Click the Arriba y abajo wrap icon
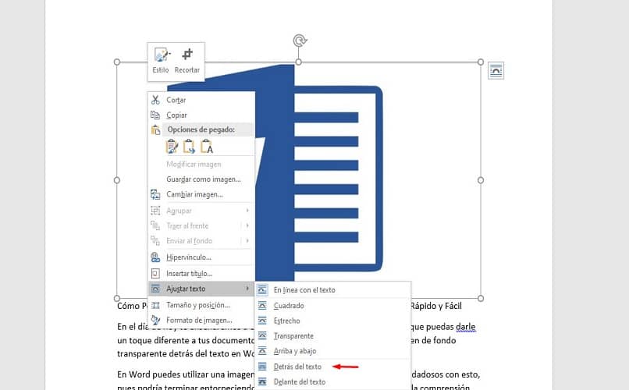 point(262,351)
